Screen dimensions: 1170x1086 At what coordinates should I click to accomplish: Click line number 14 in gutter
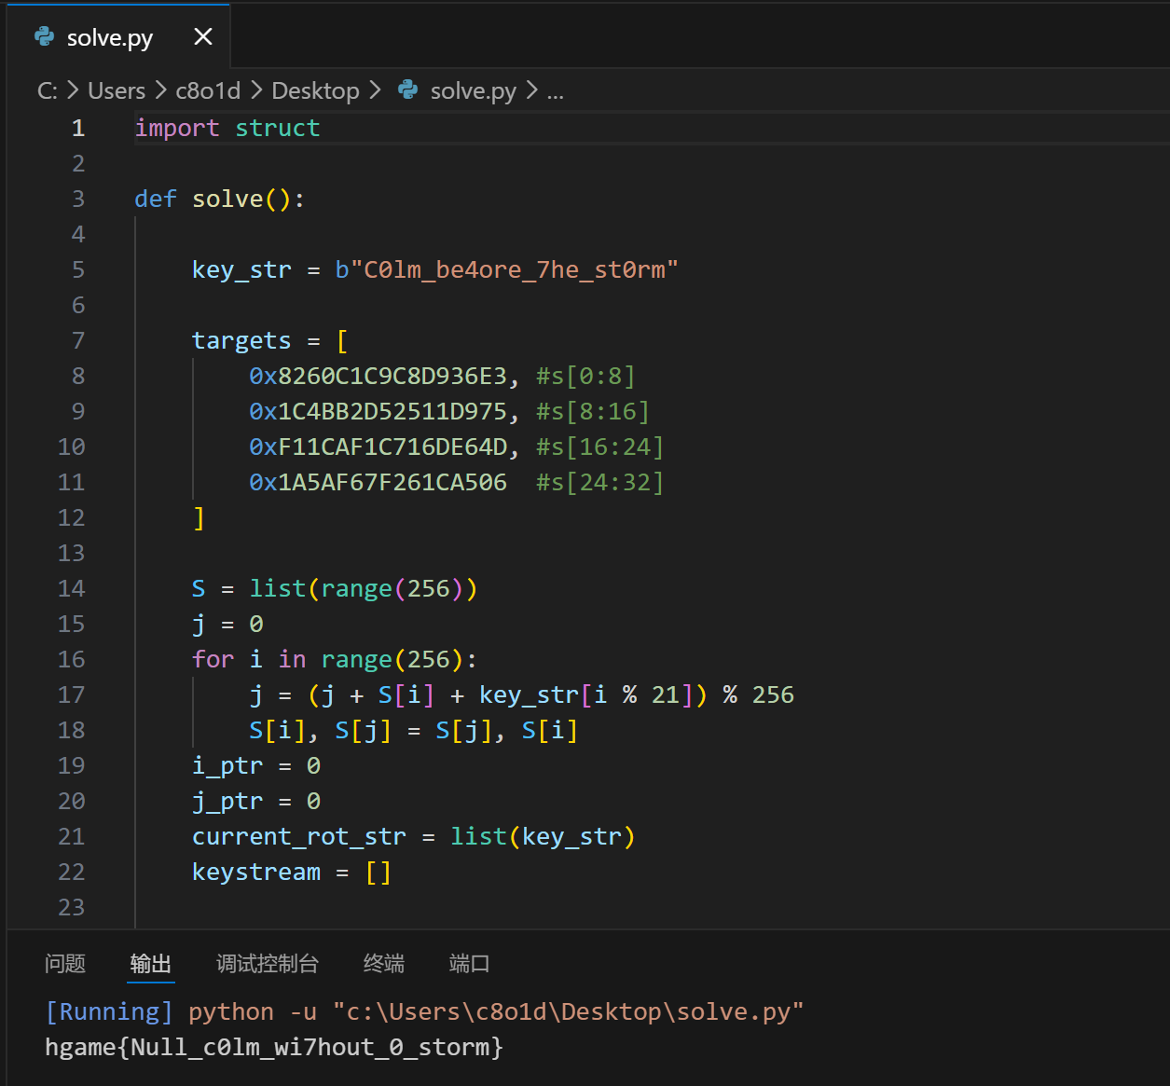71,588
